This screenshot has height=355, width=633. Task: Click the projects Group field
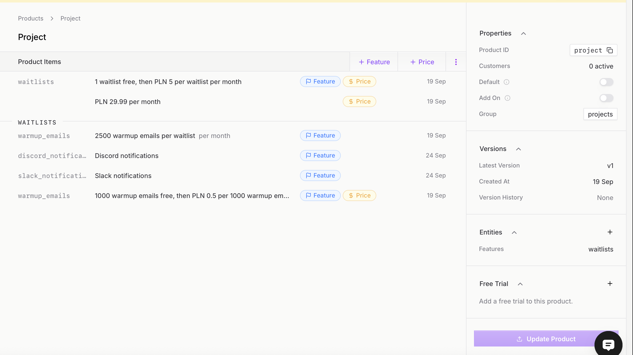coord(600,114)
